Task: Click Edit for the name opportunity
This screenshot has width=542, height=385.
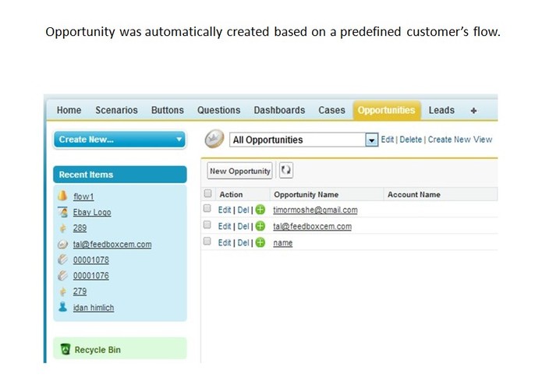Action: pos(225,242)
